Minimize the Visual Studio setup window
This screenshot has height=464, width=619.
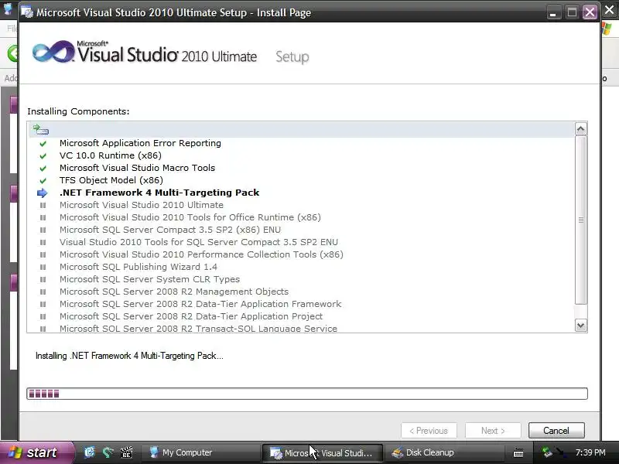pyautogui.click(x=553, y=12)
